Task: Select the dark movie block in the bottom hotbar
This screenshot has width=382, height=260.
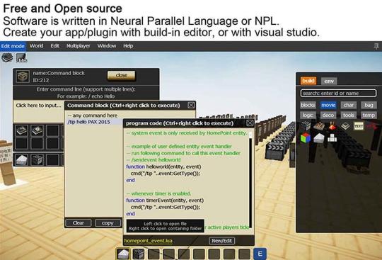Action: (139, 254)
